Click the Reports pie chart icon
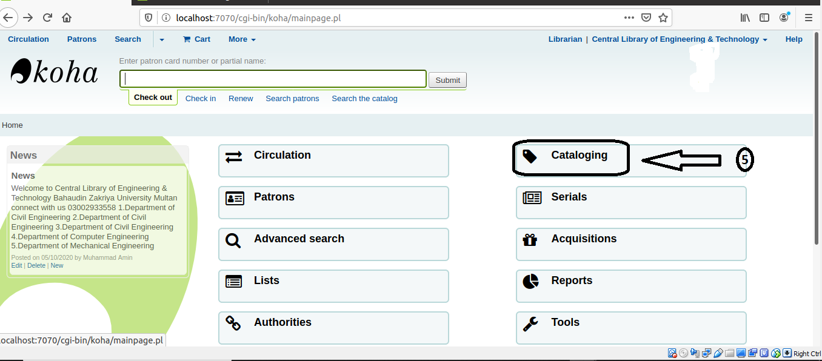822x361 pixels. point(530,282)
